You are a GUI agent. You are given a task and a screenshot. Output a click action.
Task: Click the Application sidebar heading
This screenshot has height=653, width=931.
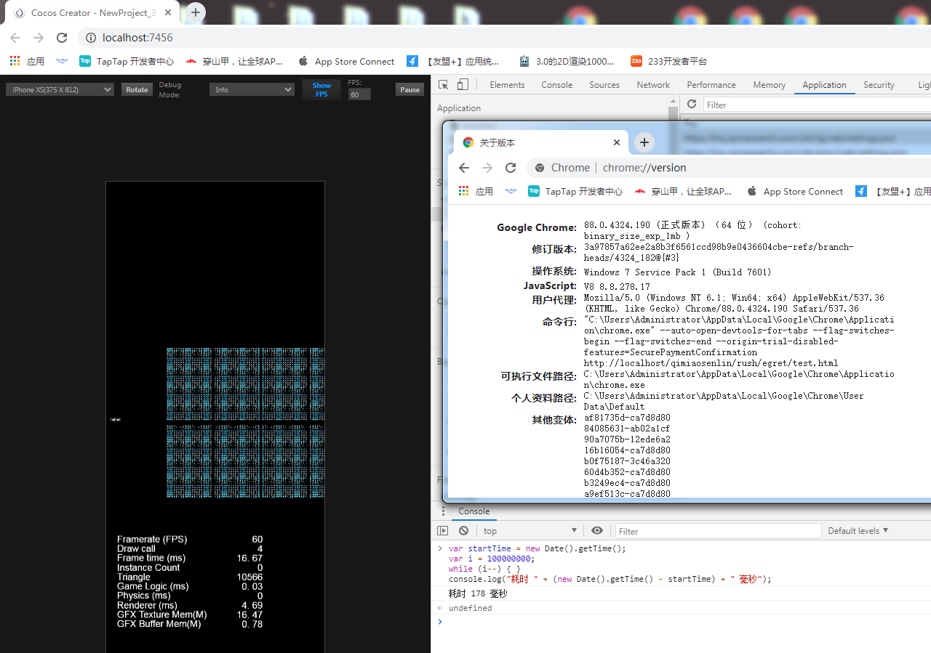(x=459, y=108)
